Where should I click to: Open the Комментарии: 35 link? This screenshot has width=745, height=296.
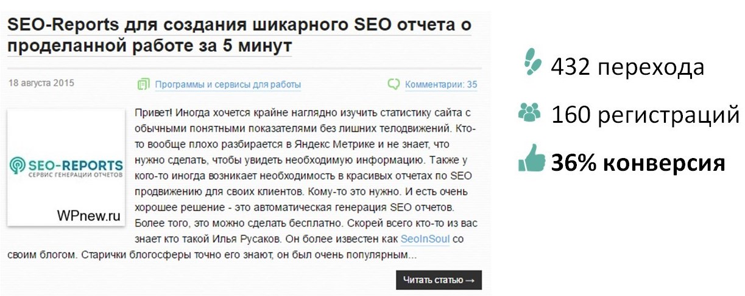click(x=441, y=84)
